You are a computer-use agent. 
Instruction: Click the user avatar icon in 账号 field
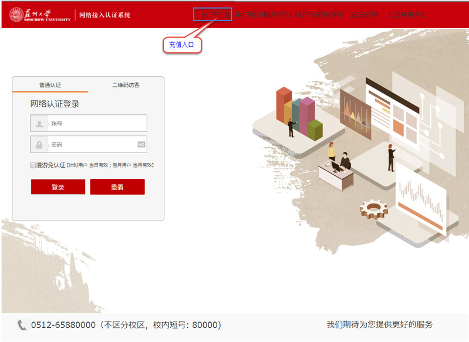click(39, 123)
